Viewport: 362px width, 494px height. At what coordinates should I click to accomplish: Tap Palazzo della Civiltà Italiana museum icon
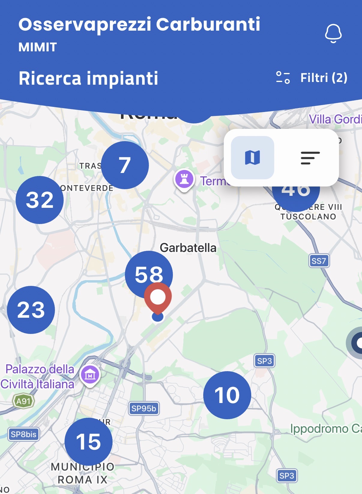coord(90,375)
